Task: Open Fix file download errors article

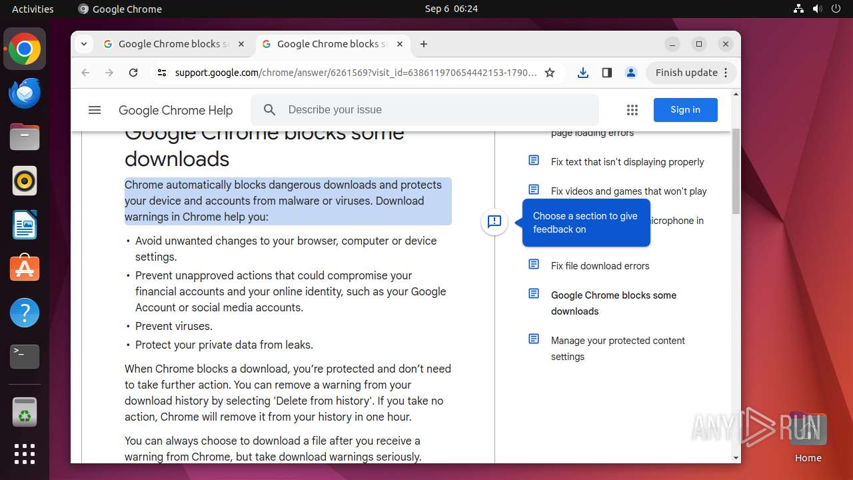Action: coord(600,266)
